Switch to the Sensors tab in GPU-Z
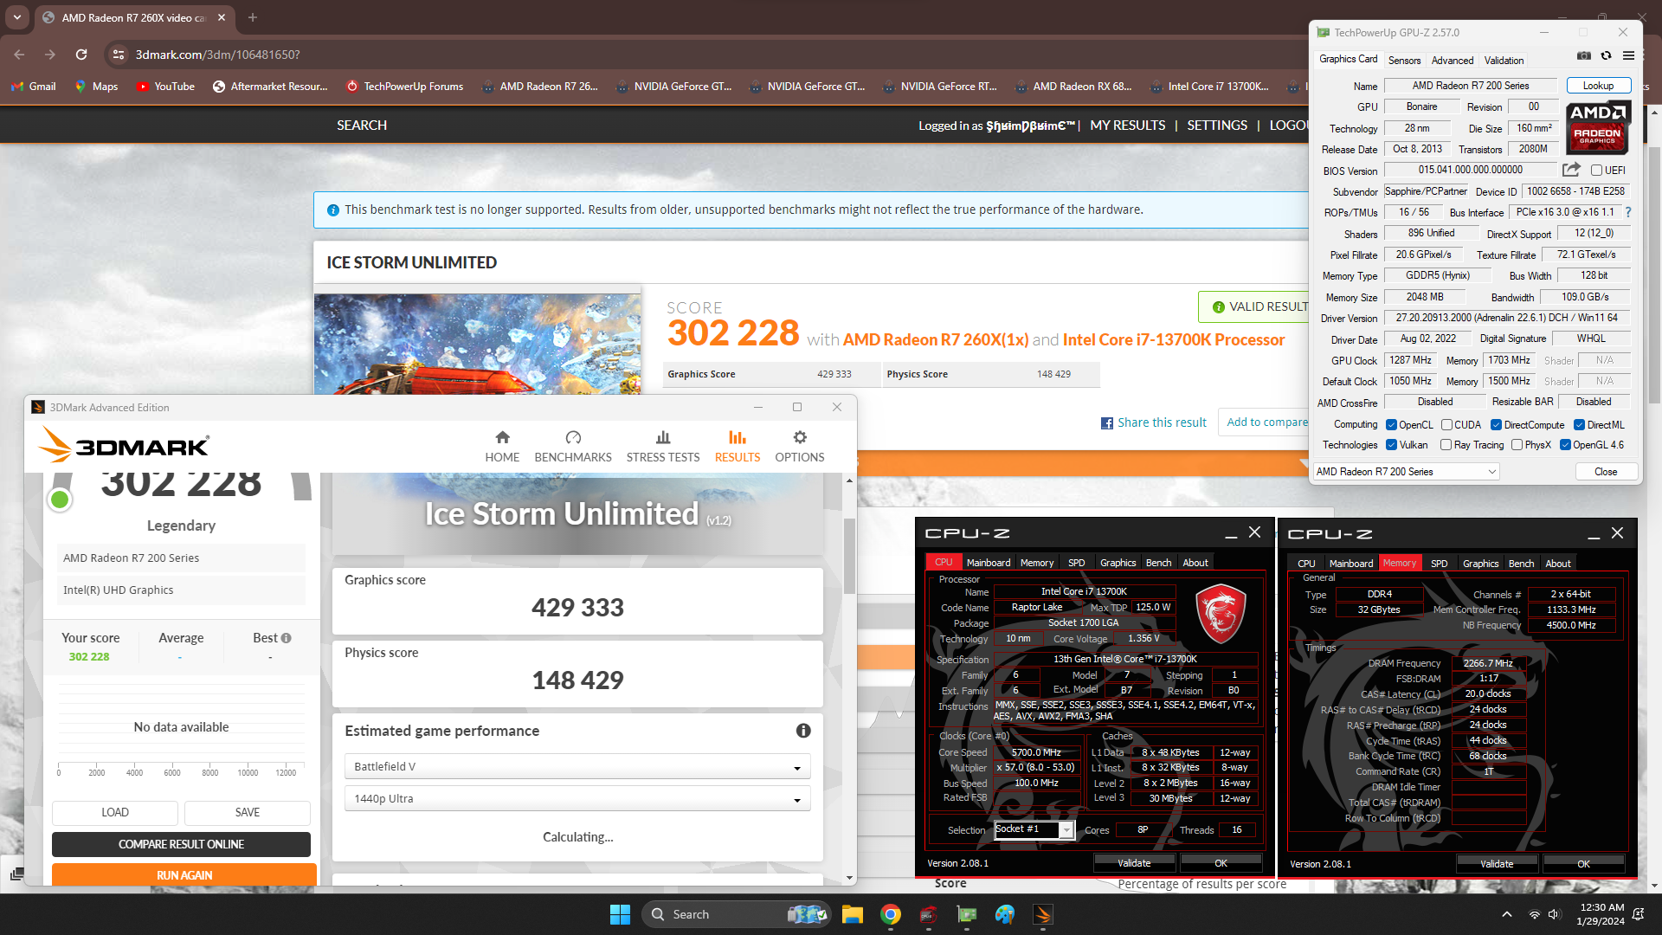The height and width of the screenshot is (935, 1662). [1404, 60]
